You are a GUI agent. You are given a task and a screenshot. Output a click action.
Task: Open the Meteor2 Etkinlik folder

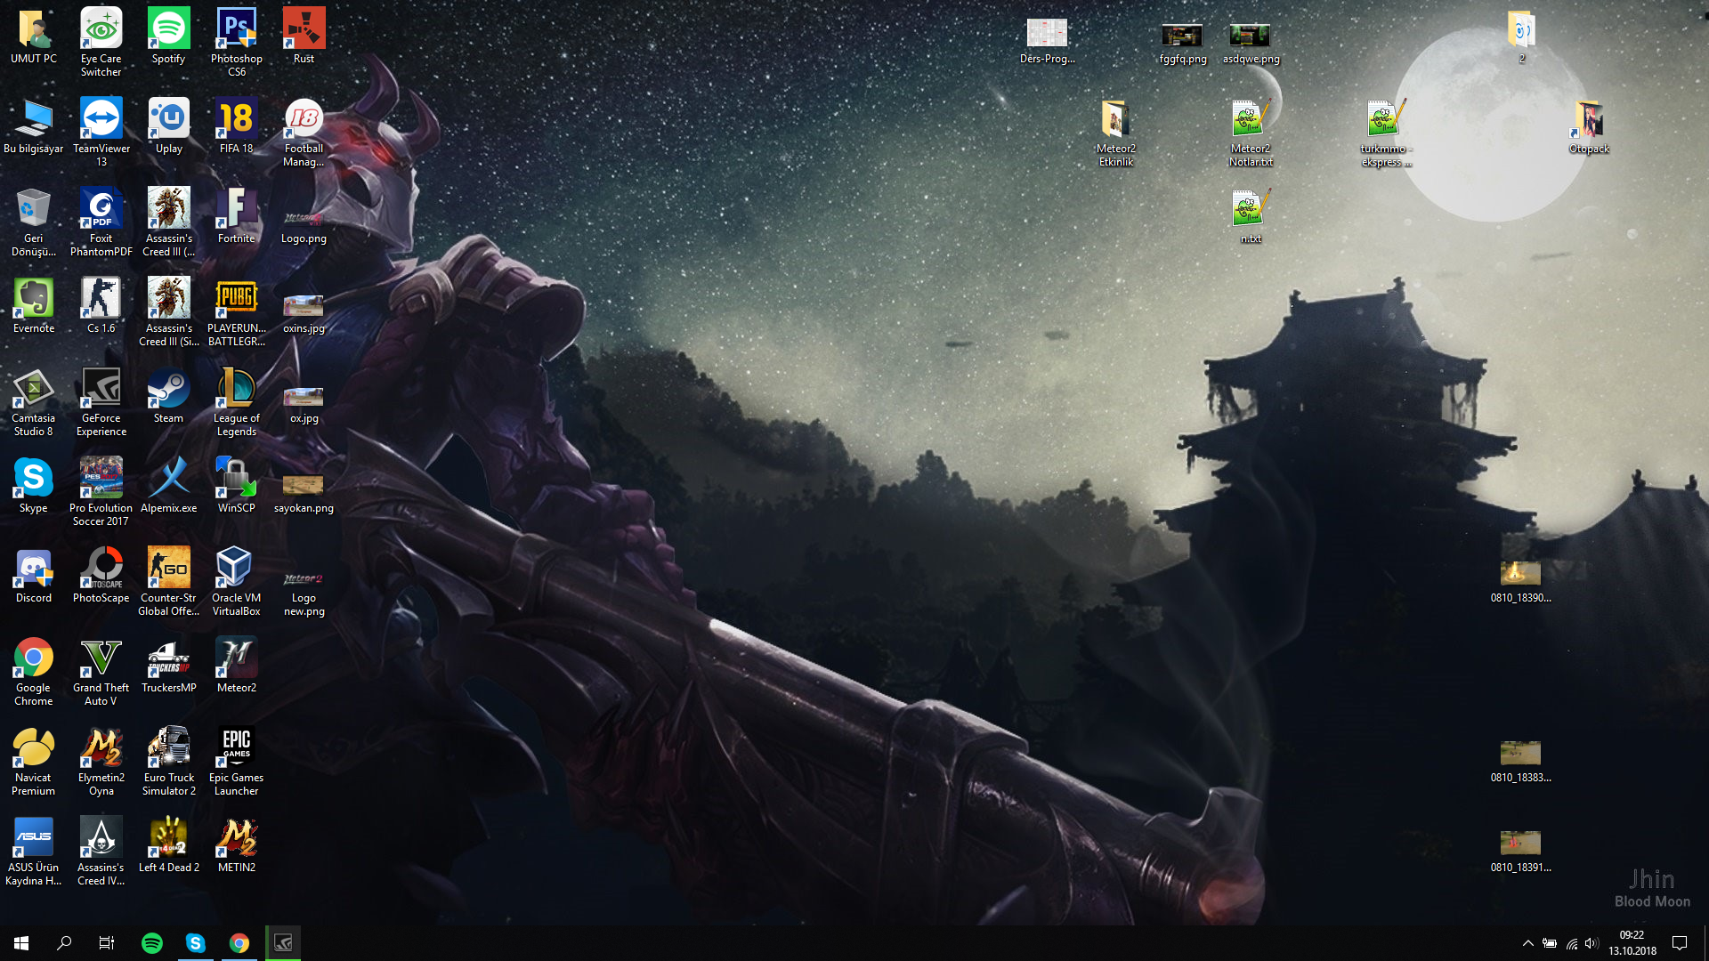click(x=1115, y=132)
